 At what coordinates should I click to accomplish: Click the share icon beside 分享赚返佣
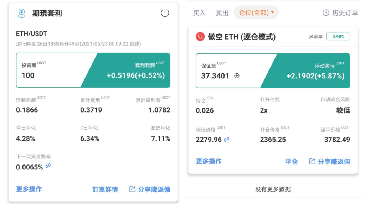tap(312, 161)
